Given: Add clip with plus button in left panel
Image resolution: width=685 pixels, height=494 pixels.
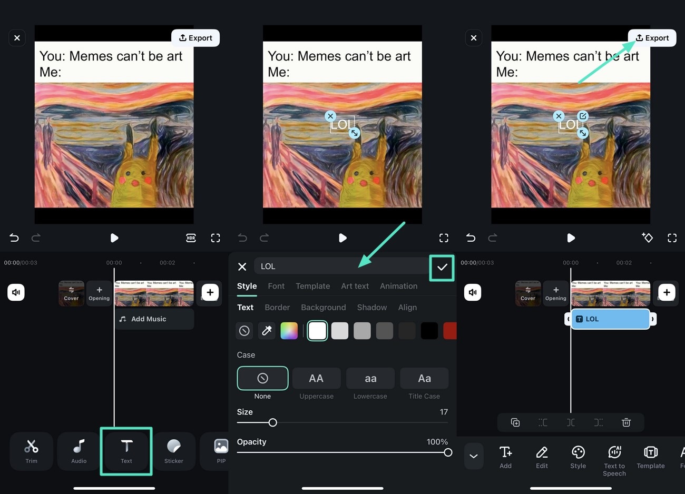Looking at the screenshot, I should 210,292.
